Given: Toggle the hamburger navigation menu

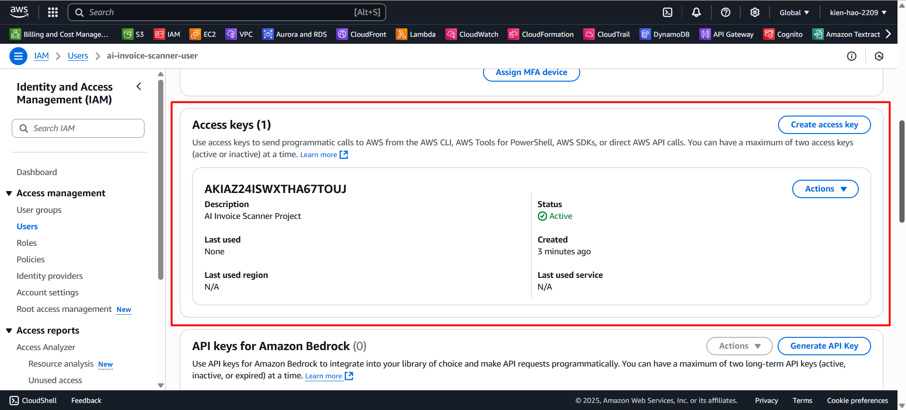Looking at the screenshot, I should 18,56.
